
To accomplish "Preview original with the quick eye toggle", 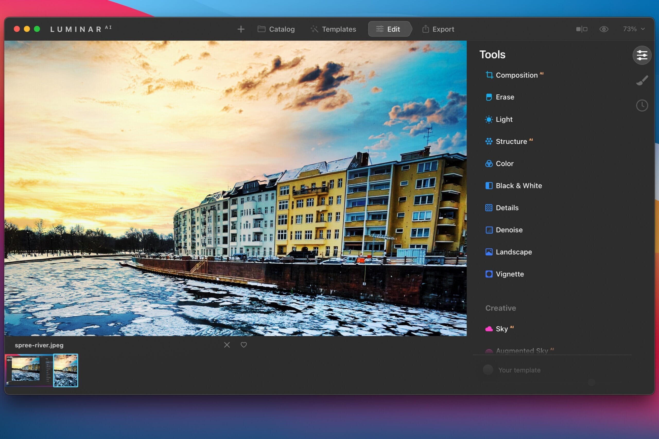I will click(604, 29).
